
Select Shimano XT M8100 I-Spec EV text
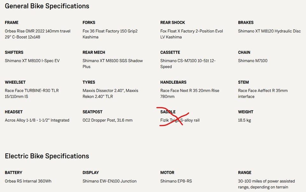click(x=32, y=60)
